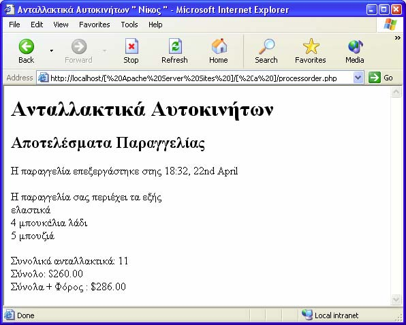Click the line '4 μπουκάλια λάδι'
Viewport: 406px width, 325px height.
pos(49,223)
